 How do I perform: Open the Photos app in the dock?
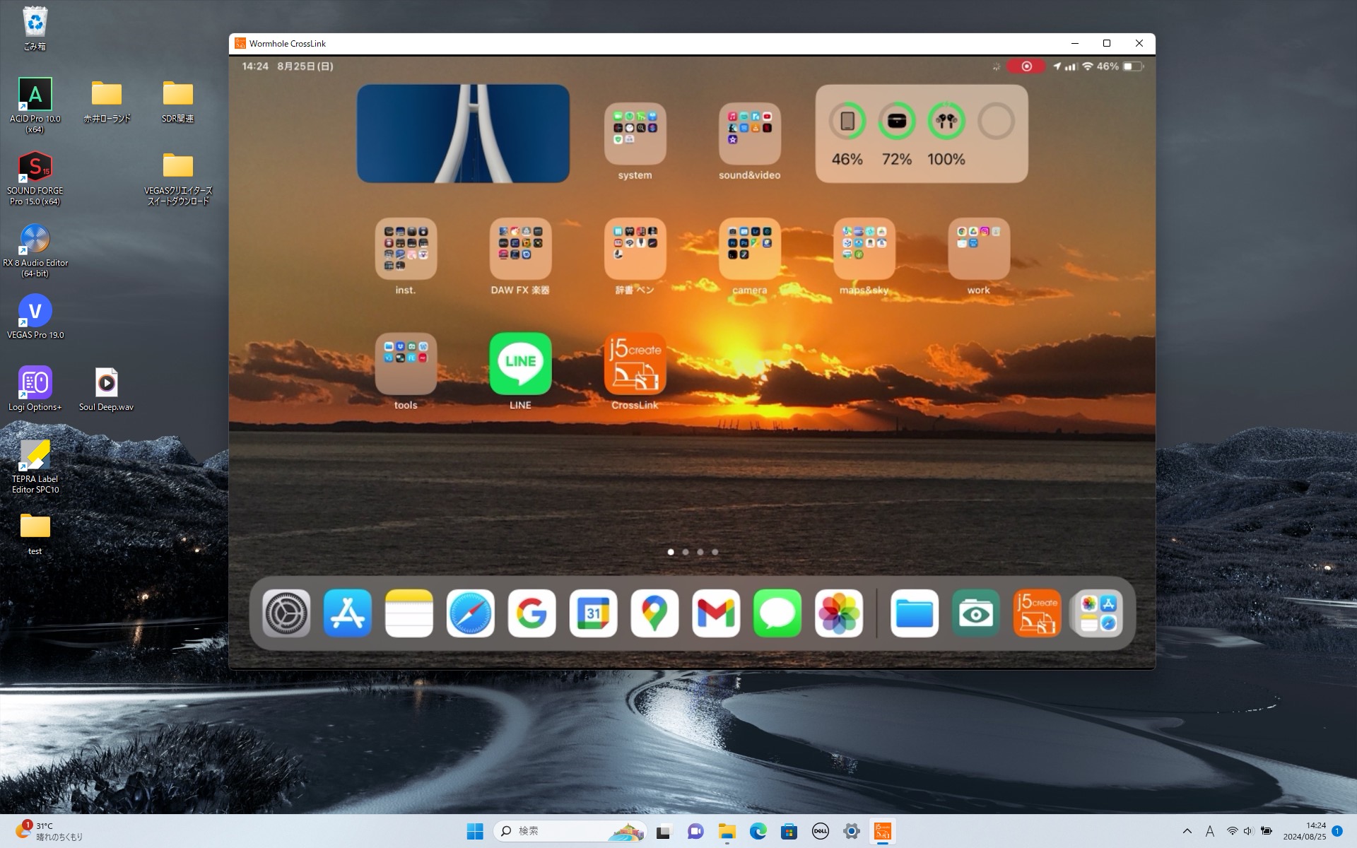pos(838,613)
